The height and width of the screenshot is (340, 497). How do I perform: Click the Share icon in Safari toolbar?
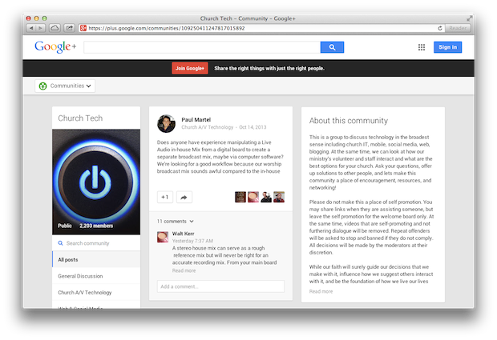point(69,28)
